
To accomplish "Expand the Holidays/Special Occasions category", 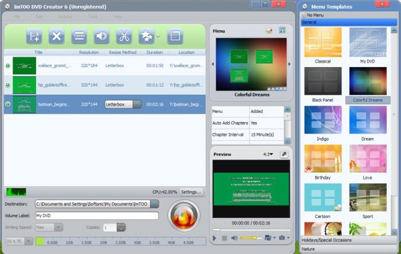I will (349, 240).
